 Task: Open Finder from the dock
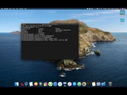17,84
